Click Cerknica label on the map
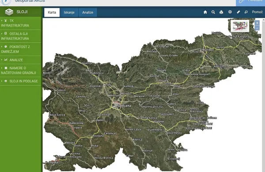Screen dimensions: 265x172 (x=110, y=133)
